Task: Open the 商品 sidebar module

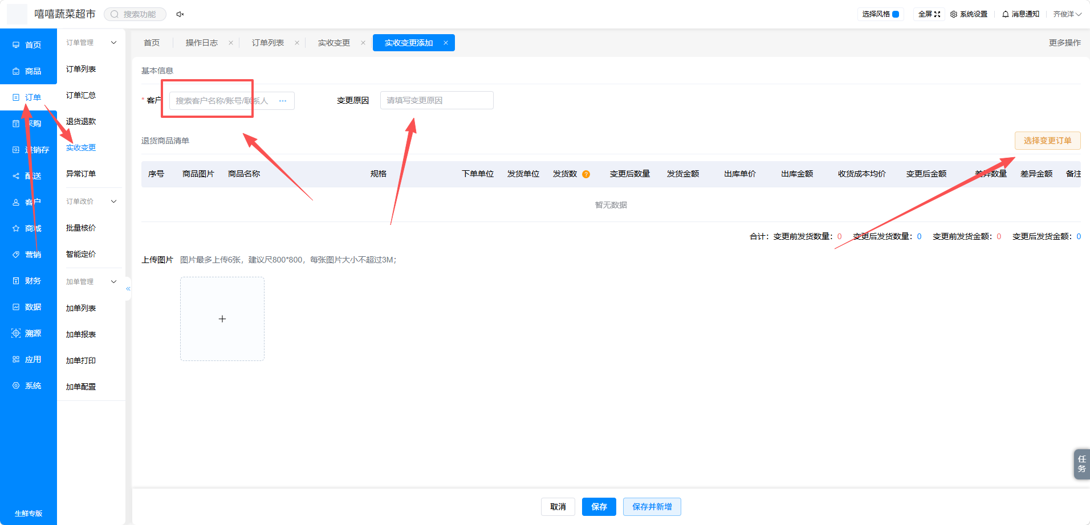Action: [28, 71]
